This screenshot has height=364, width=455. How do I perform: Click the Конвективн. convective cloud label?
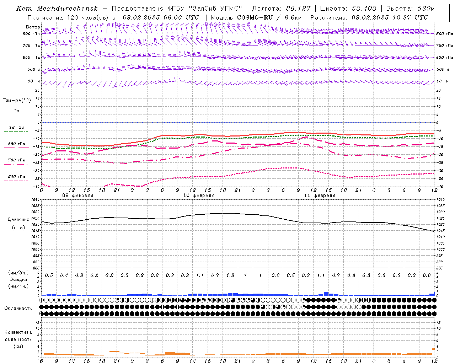pos(18,332)
